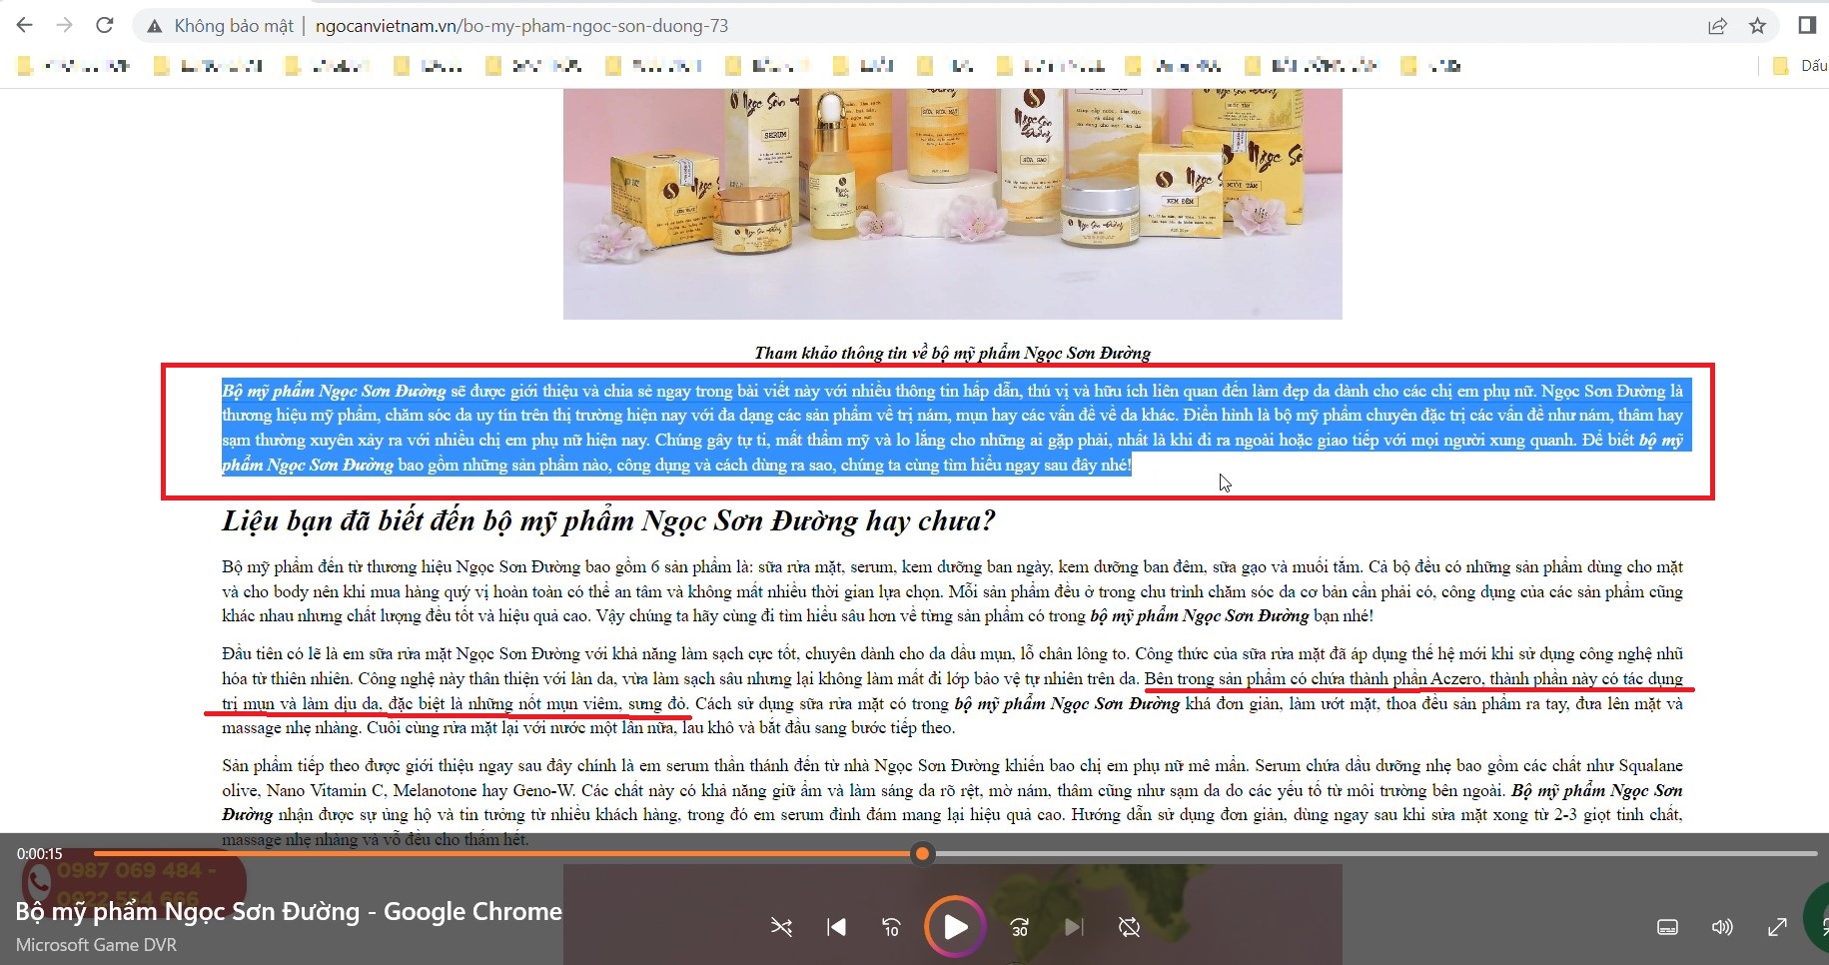This screenshot has height=965, width=1829.
Task: Open the volume control
Action: (1722, 928)
